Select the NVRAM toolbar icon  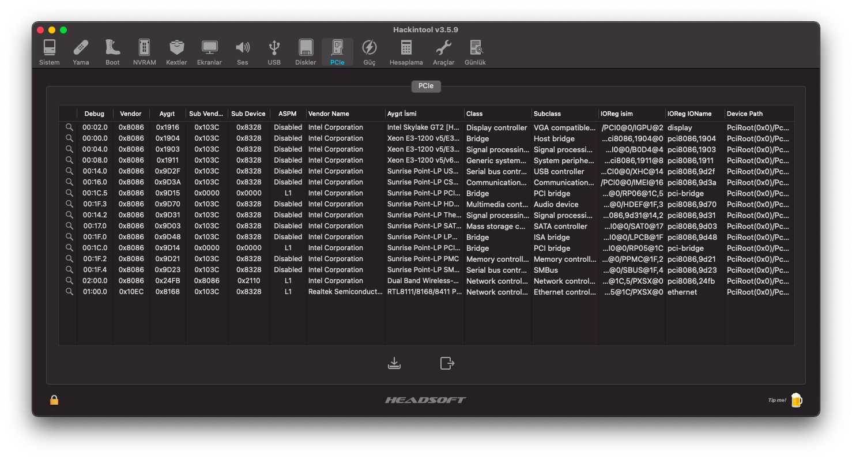pos(144,52)
